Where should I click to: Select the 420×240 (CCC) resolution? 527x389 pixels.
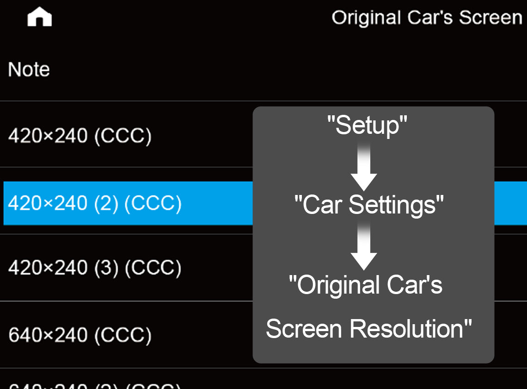pos(80,136)
